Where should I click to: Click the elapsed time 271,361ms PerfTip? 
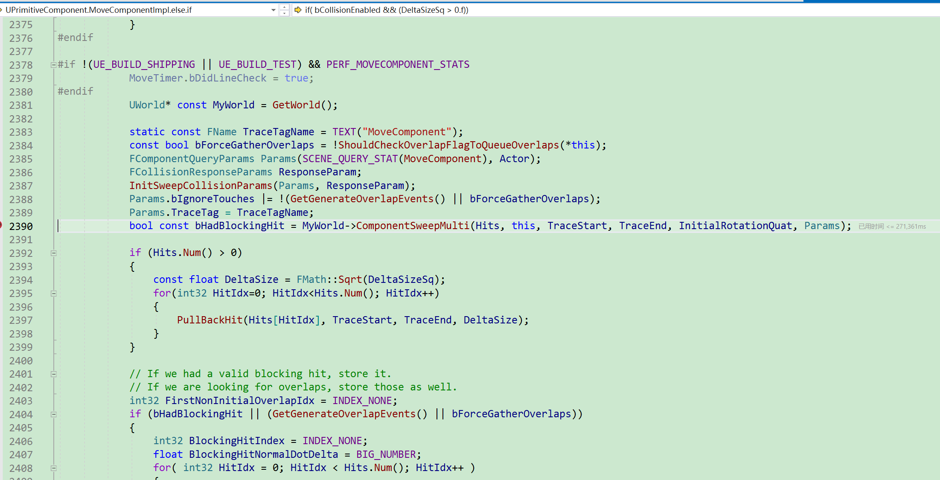tap(892, 227)
